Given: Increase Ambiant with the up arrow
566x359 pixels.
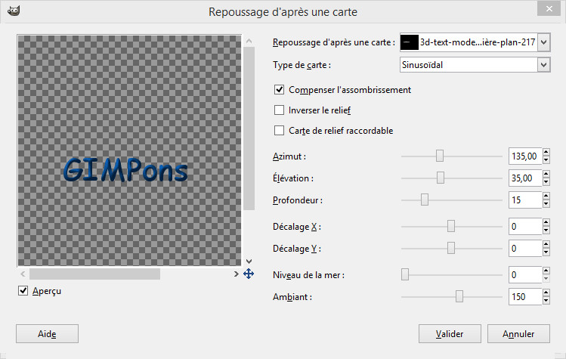Looking at the screenshot, I should point(546,293).
